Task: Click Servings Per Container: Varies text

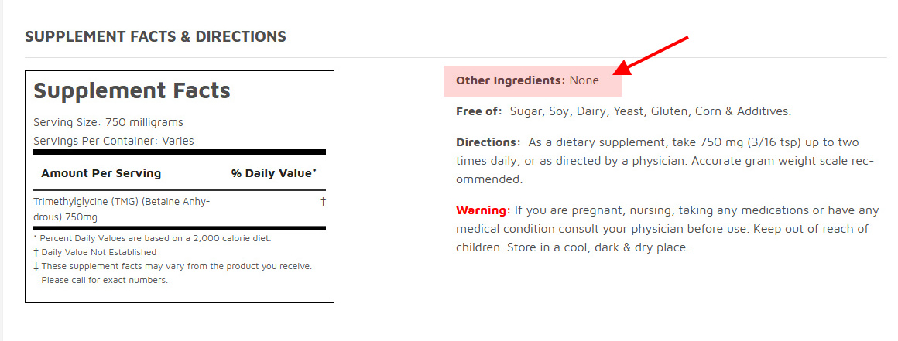Action: [113, 141]
